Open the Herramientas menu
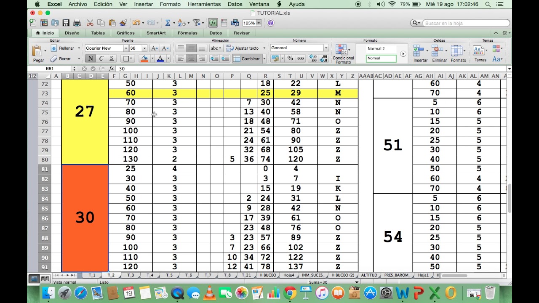The image size is (539, 303). [x=204, y=4]
